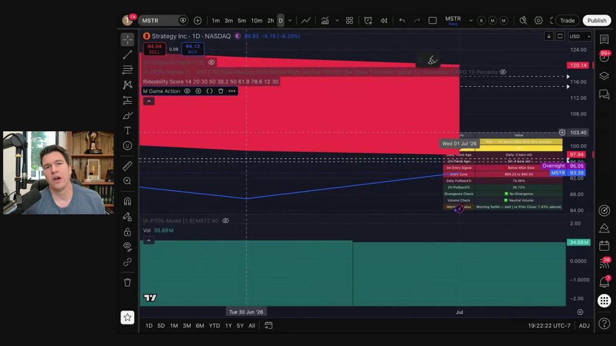Open the chart patterns tool

pyautogui.click(x=128, y=85)
